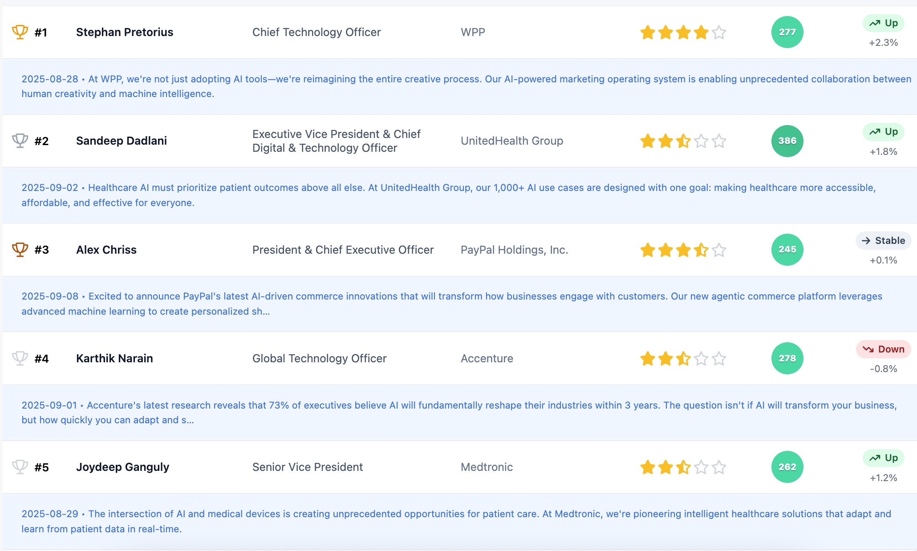Click the green 277 score circle
Viewport: 917px width, 551px height.
click(787, 32)
